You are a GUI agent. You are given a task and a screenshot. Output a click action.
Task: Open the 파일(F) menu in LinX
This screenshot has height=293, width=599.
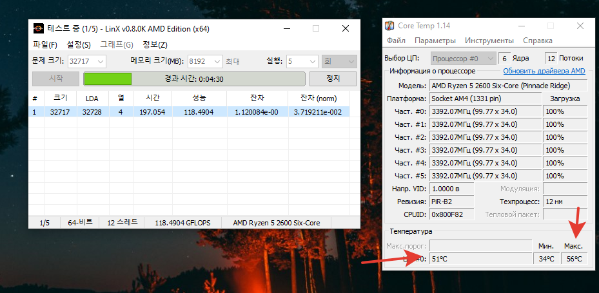44,45
